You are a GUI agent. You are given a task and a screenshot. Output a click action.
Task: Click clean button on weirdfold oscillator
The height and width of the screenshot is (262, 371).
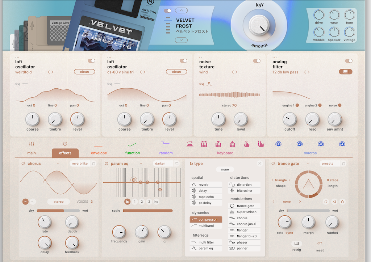click(x=84, y=72)
